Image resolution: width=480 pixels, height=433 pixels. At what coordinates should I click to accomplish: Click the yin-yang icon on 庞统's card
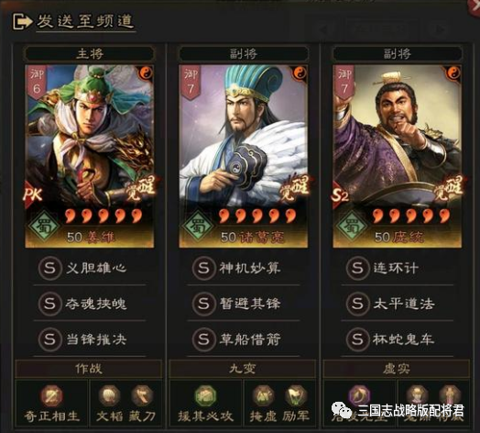tap(454, 72)
